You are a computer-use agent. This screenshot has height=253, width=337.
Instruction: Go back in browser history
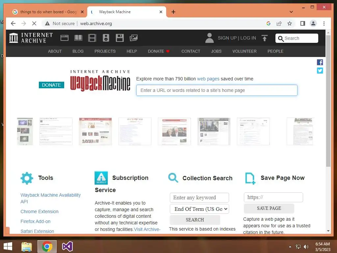pyautogui.click(x=13, y=23)
